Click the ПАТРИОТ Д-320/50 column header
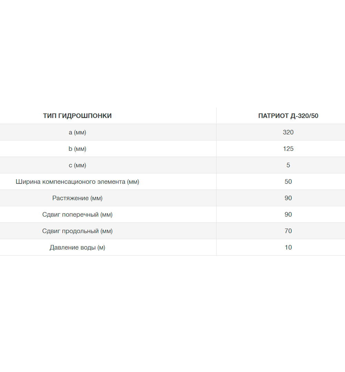The width and height of the screenshot is (345, 372). tap(288, 116)
